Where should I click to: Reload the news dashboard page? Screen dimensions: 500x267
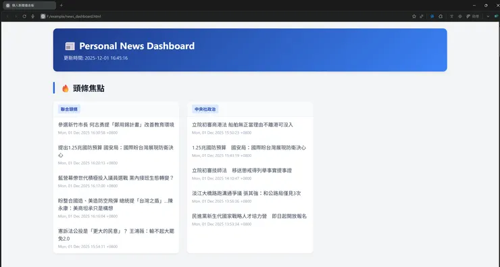coord(24,16)
